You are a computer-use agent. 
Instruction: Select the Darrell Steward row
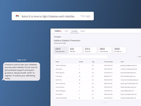click(x=98, y=73)
